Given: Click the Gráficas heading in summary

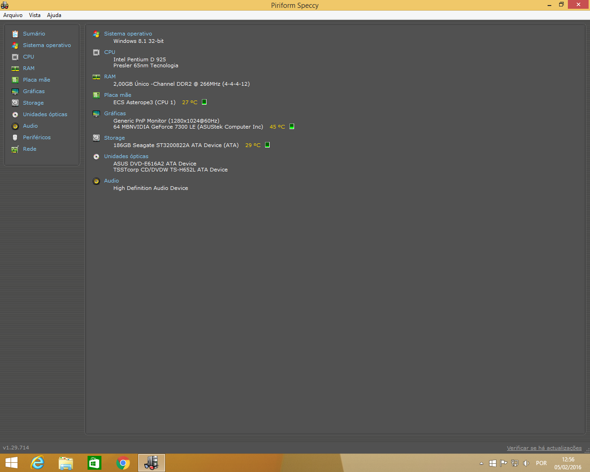Looking at the screenshot, I should point(115,113).
